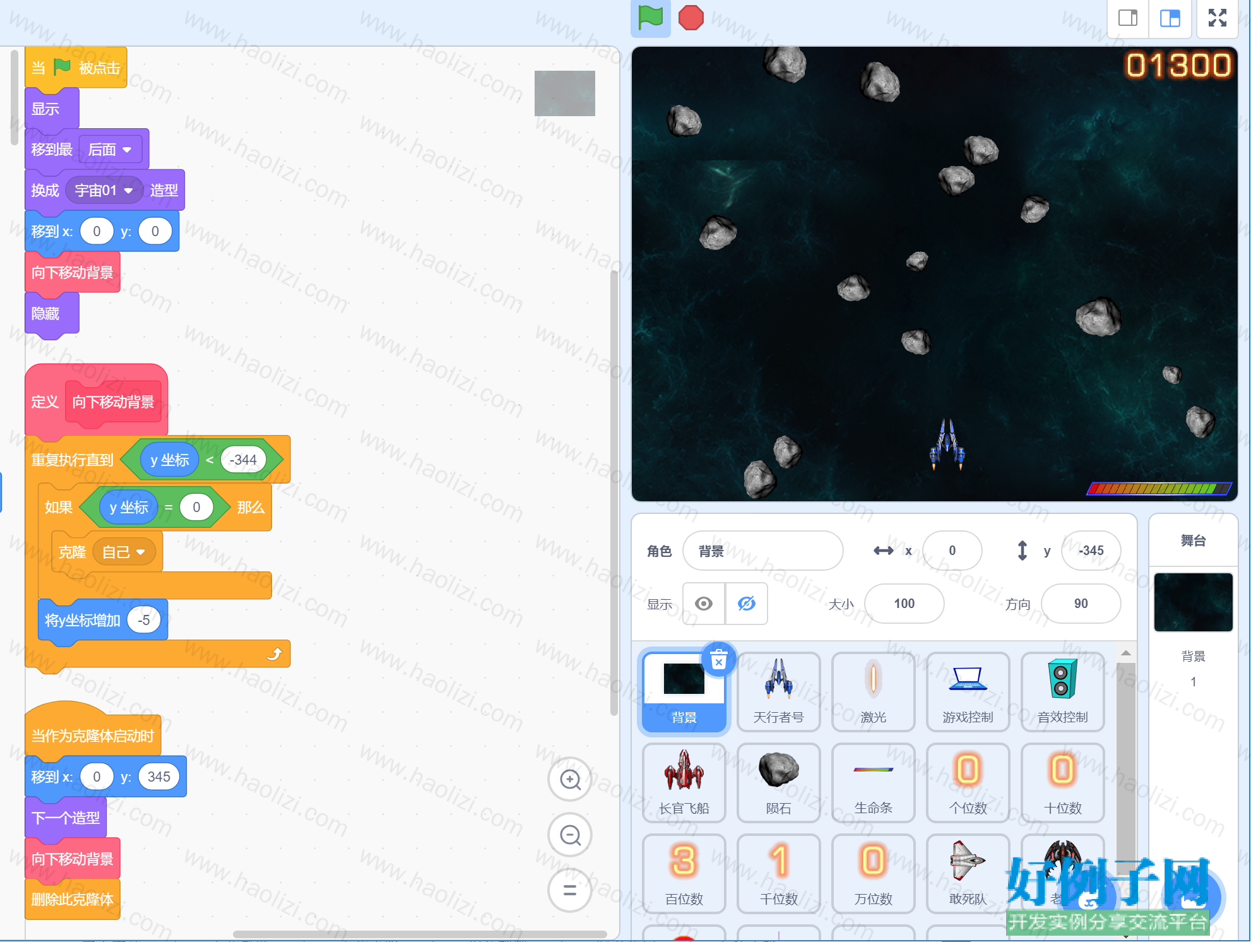This screenshot has width=1251, height=942.
Task: Hide the sprite with crossed-eye icon
Action: [746, 604]
